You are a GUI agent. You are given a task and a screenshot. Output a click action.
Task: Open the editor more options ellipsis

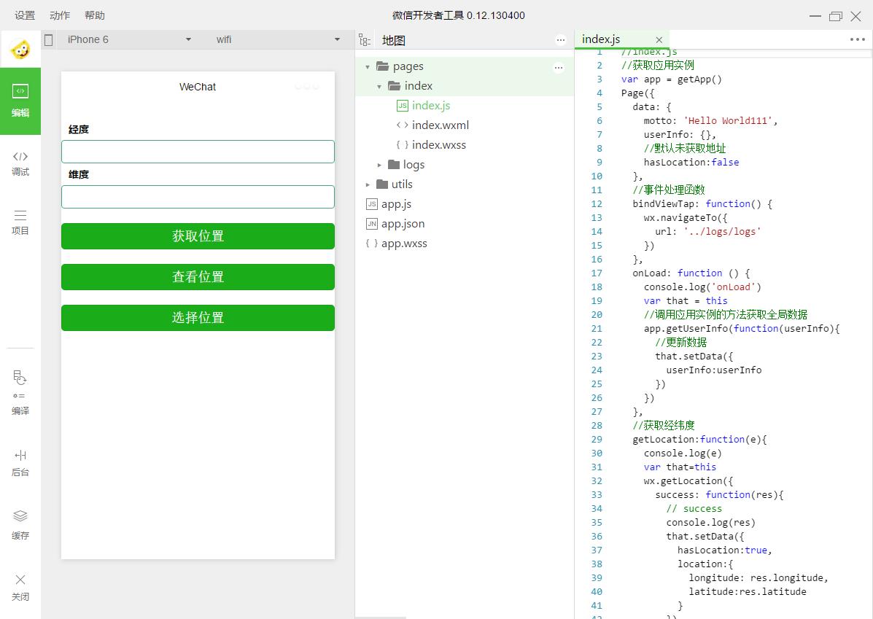tap(858, 39)
